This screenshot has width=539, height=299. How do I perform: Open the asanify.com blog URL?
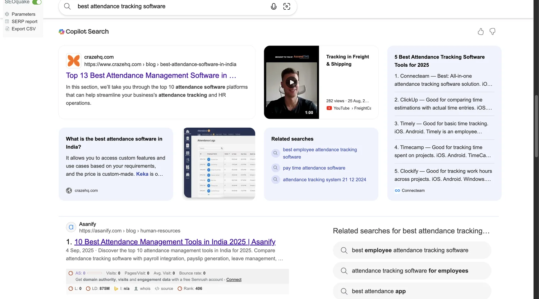pos(130,231)
